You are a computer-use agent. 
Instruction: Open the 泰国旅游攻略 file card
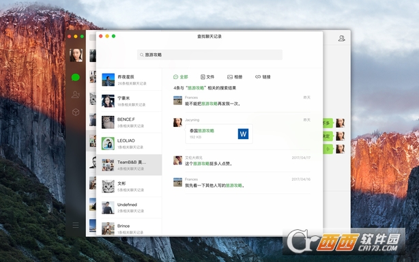tap(219, 134)
